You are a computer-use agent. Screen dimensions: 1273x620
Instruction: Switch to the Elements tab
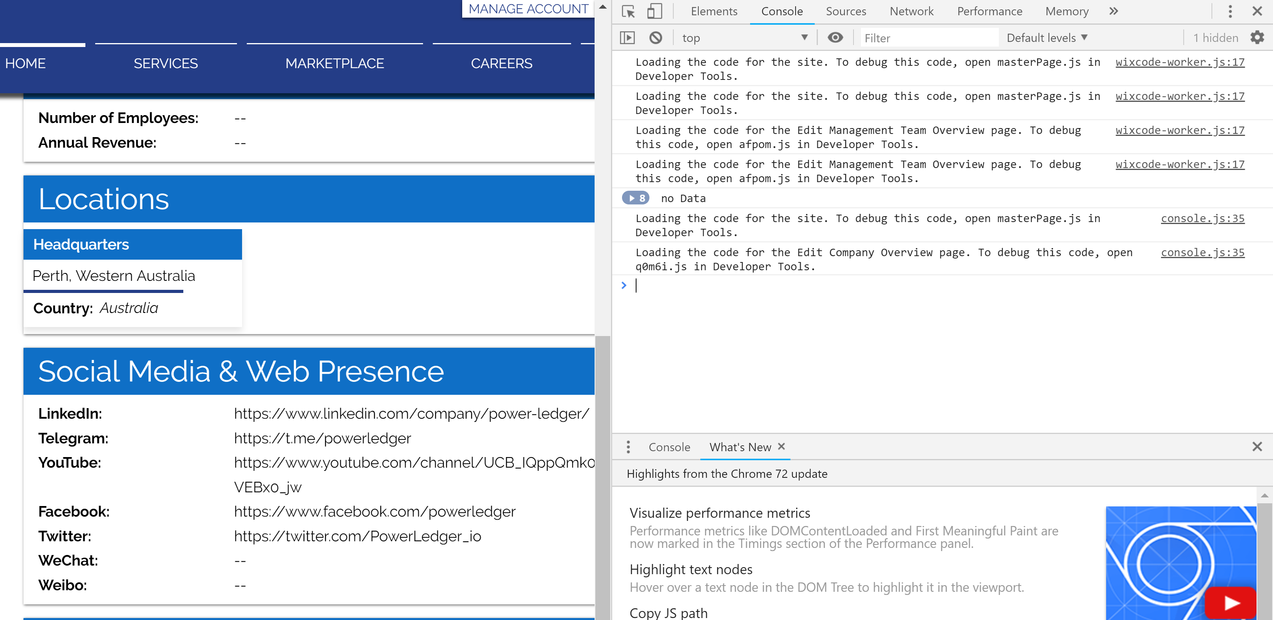click(x=714, y=11)
